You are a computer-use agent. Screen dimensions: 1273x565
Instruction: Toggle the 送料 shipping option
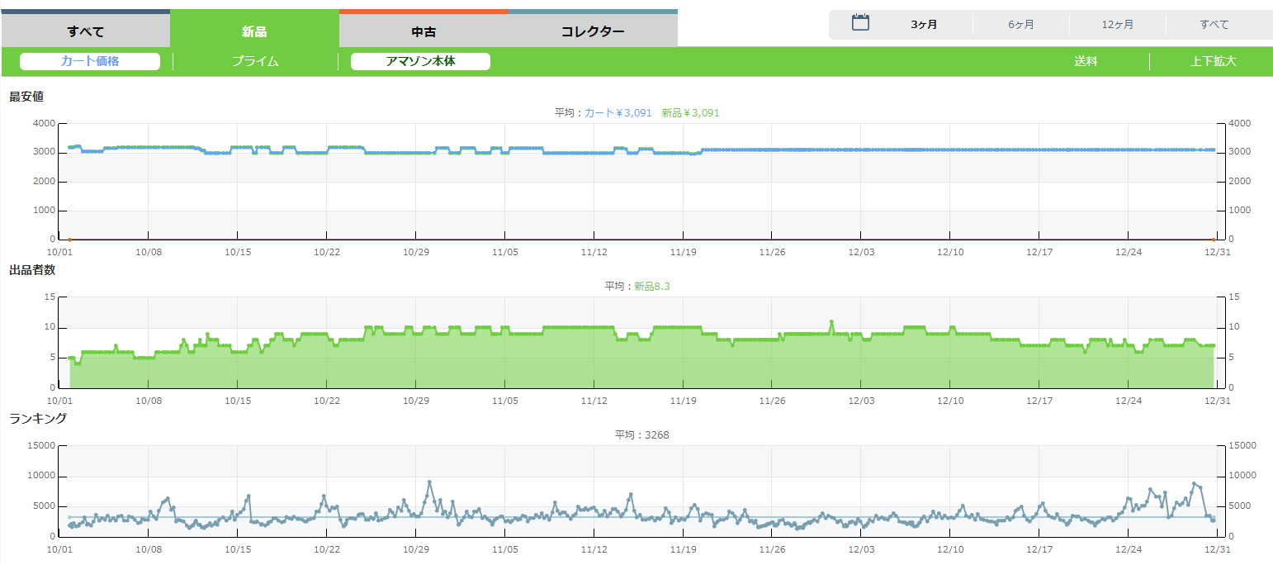(x=1086, y=61)
